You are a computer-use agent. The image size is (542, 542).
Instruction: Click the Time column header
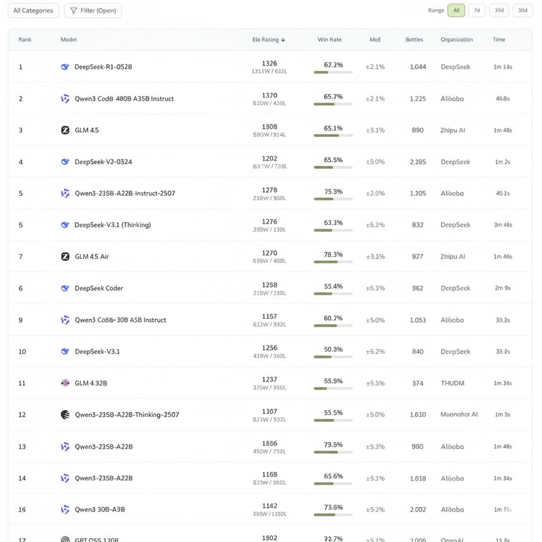499,39
